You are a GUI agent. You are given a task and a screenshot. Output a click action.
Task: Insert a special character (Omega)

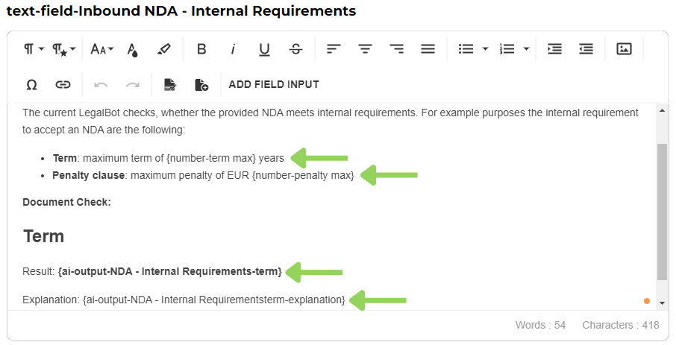pos(31,85)
